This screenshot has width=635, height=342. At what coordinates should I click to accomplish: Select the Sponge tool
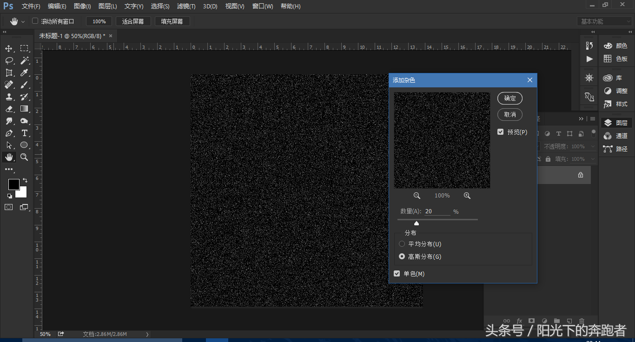point(24,121)
